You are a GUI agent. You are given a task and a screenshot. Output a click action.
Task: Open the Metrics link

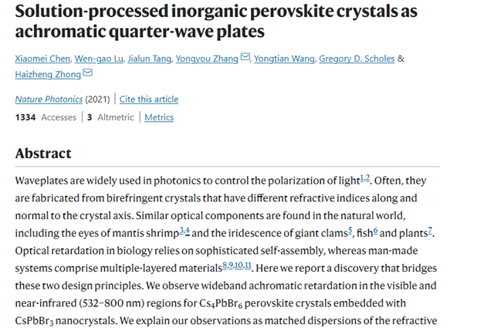coord(159,117)
